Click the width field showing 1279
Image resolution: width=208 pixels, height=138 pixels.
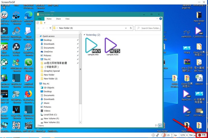pyautogui.click(x=183, y=135)
